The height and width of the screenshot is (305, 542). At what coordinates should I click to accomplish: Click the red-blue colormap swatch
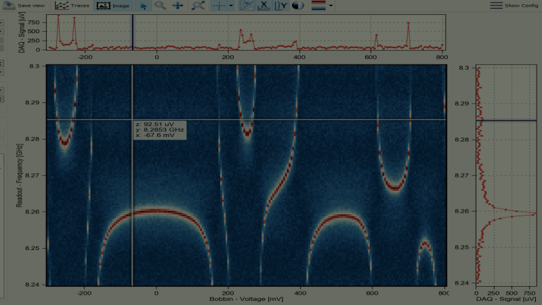tap(318, 5)
